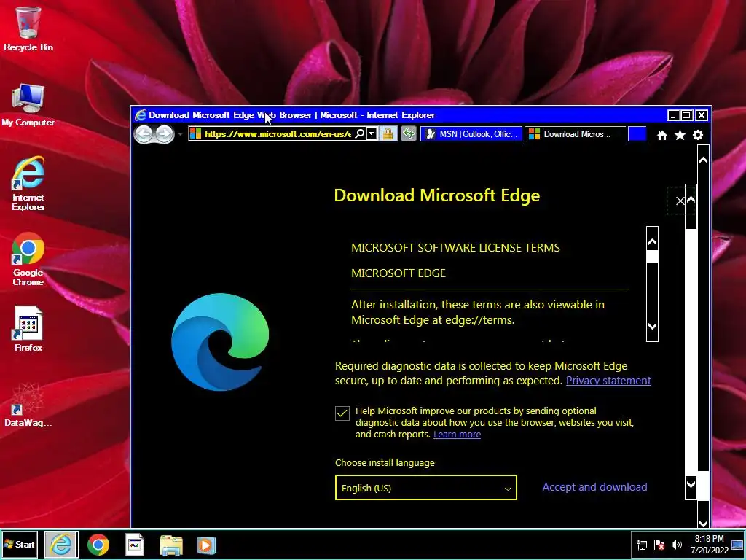The height and width of the screenshot is (560, 746).
Task: Open the Start menu button
Action: 20,544
